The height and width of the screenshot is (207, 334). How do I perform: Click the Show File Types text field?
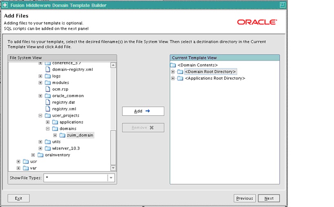pos(76,178)
